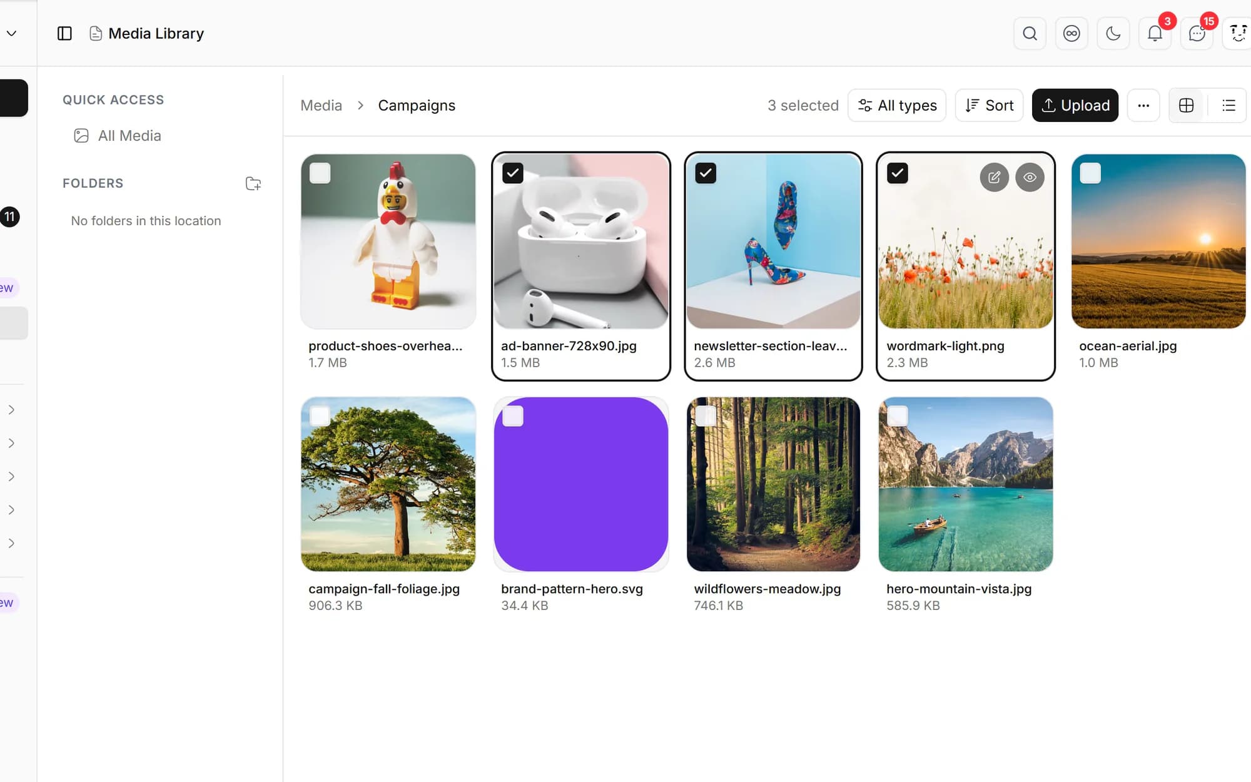Switch to list view
This screenshot has width=1251, height=782.
pos(1228,105)
